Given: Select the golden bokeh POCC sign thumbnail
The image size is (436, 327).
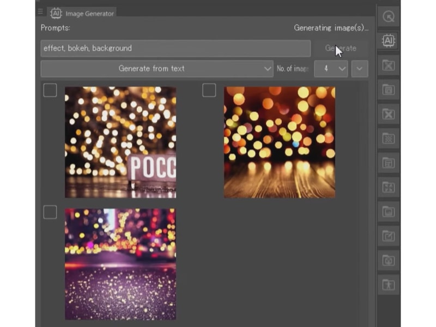Looking at the screenshot, I should click(x=120, y=142).
